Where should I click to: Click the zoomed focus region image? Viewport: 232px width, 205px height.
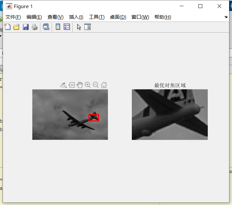(170, 115)
